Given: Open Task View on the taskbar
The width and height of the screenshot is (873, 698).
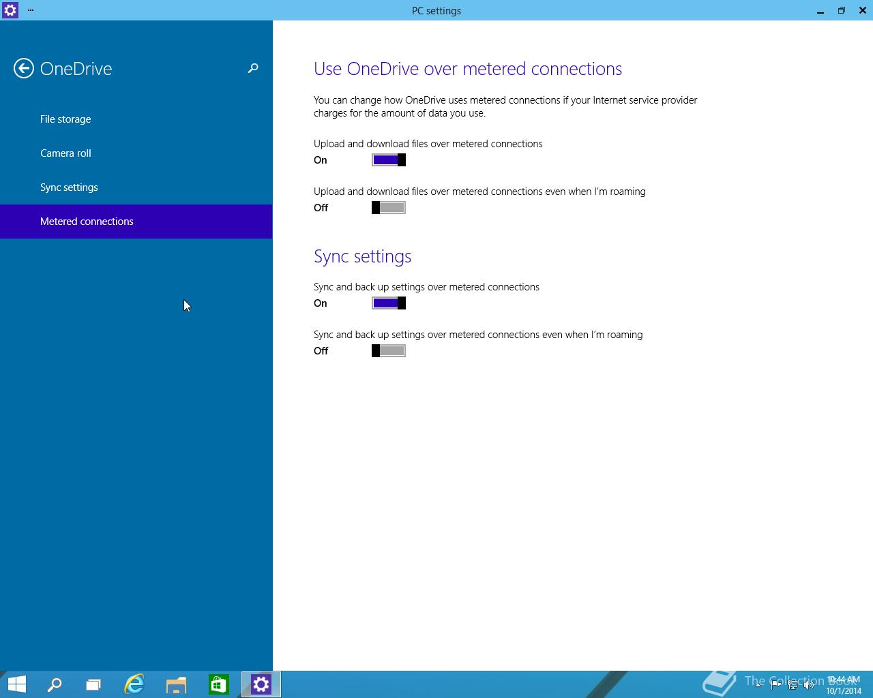Looking at the screenshot, I should click(93, 684).
